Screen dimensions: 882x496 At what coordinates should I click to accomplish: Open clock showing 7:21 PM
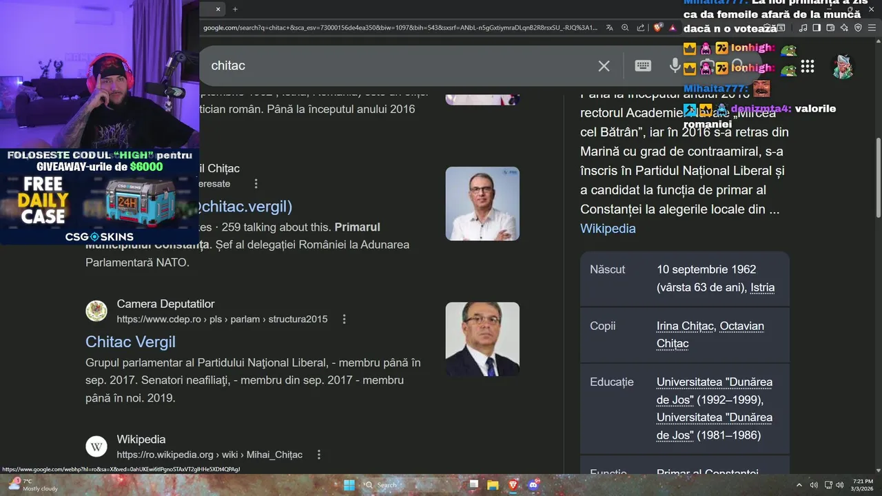coord(862,485)
